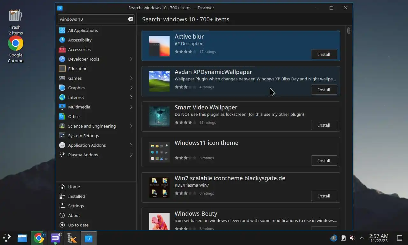The image size is (408, 245).
Task: Expand the Application Addons arrow
Action: [x=131, y=145]
